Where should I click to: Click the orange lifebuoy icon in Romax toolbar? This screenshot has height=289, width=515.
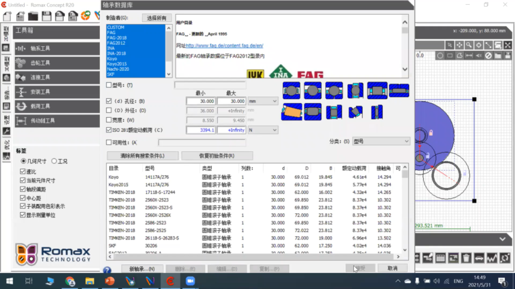pyautogui.click(x=86, y=16)
